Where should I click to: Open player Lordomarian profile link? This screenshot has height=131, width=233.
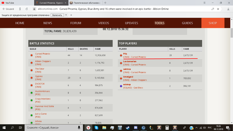[x=130, y=61]
